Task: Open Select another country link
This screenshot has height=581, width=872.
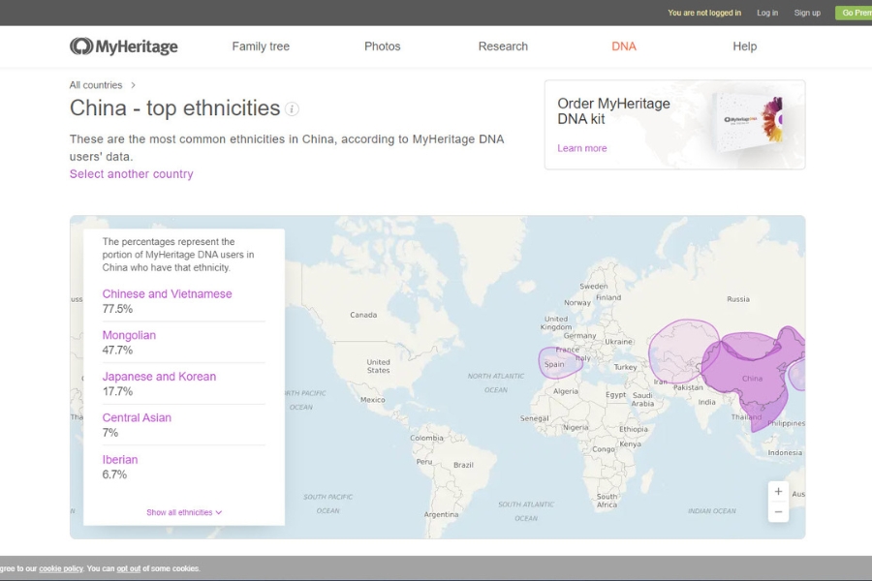Action: [x=131, y=174]
